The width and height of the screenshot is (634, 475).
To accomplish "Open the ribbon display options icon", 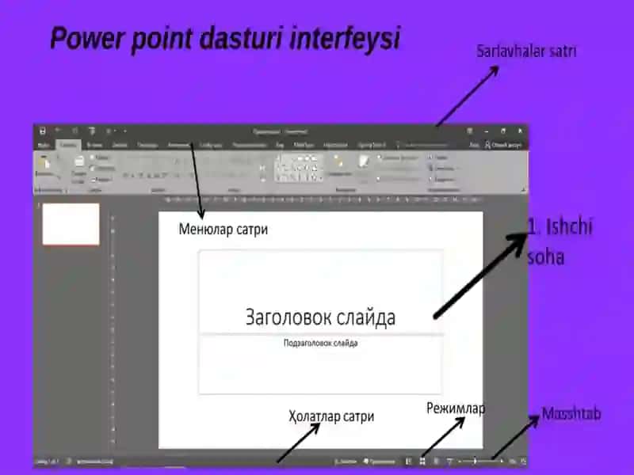I will 469,131.
